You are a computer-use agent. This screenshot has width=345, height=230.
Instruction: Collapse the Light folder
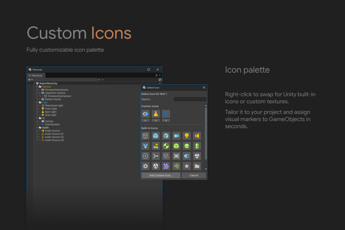[x=37, y=102]
